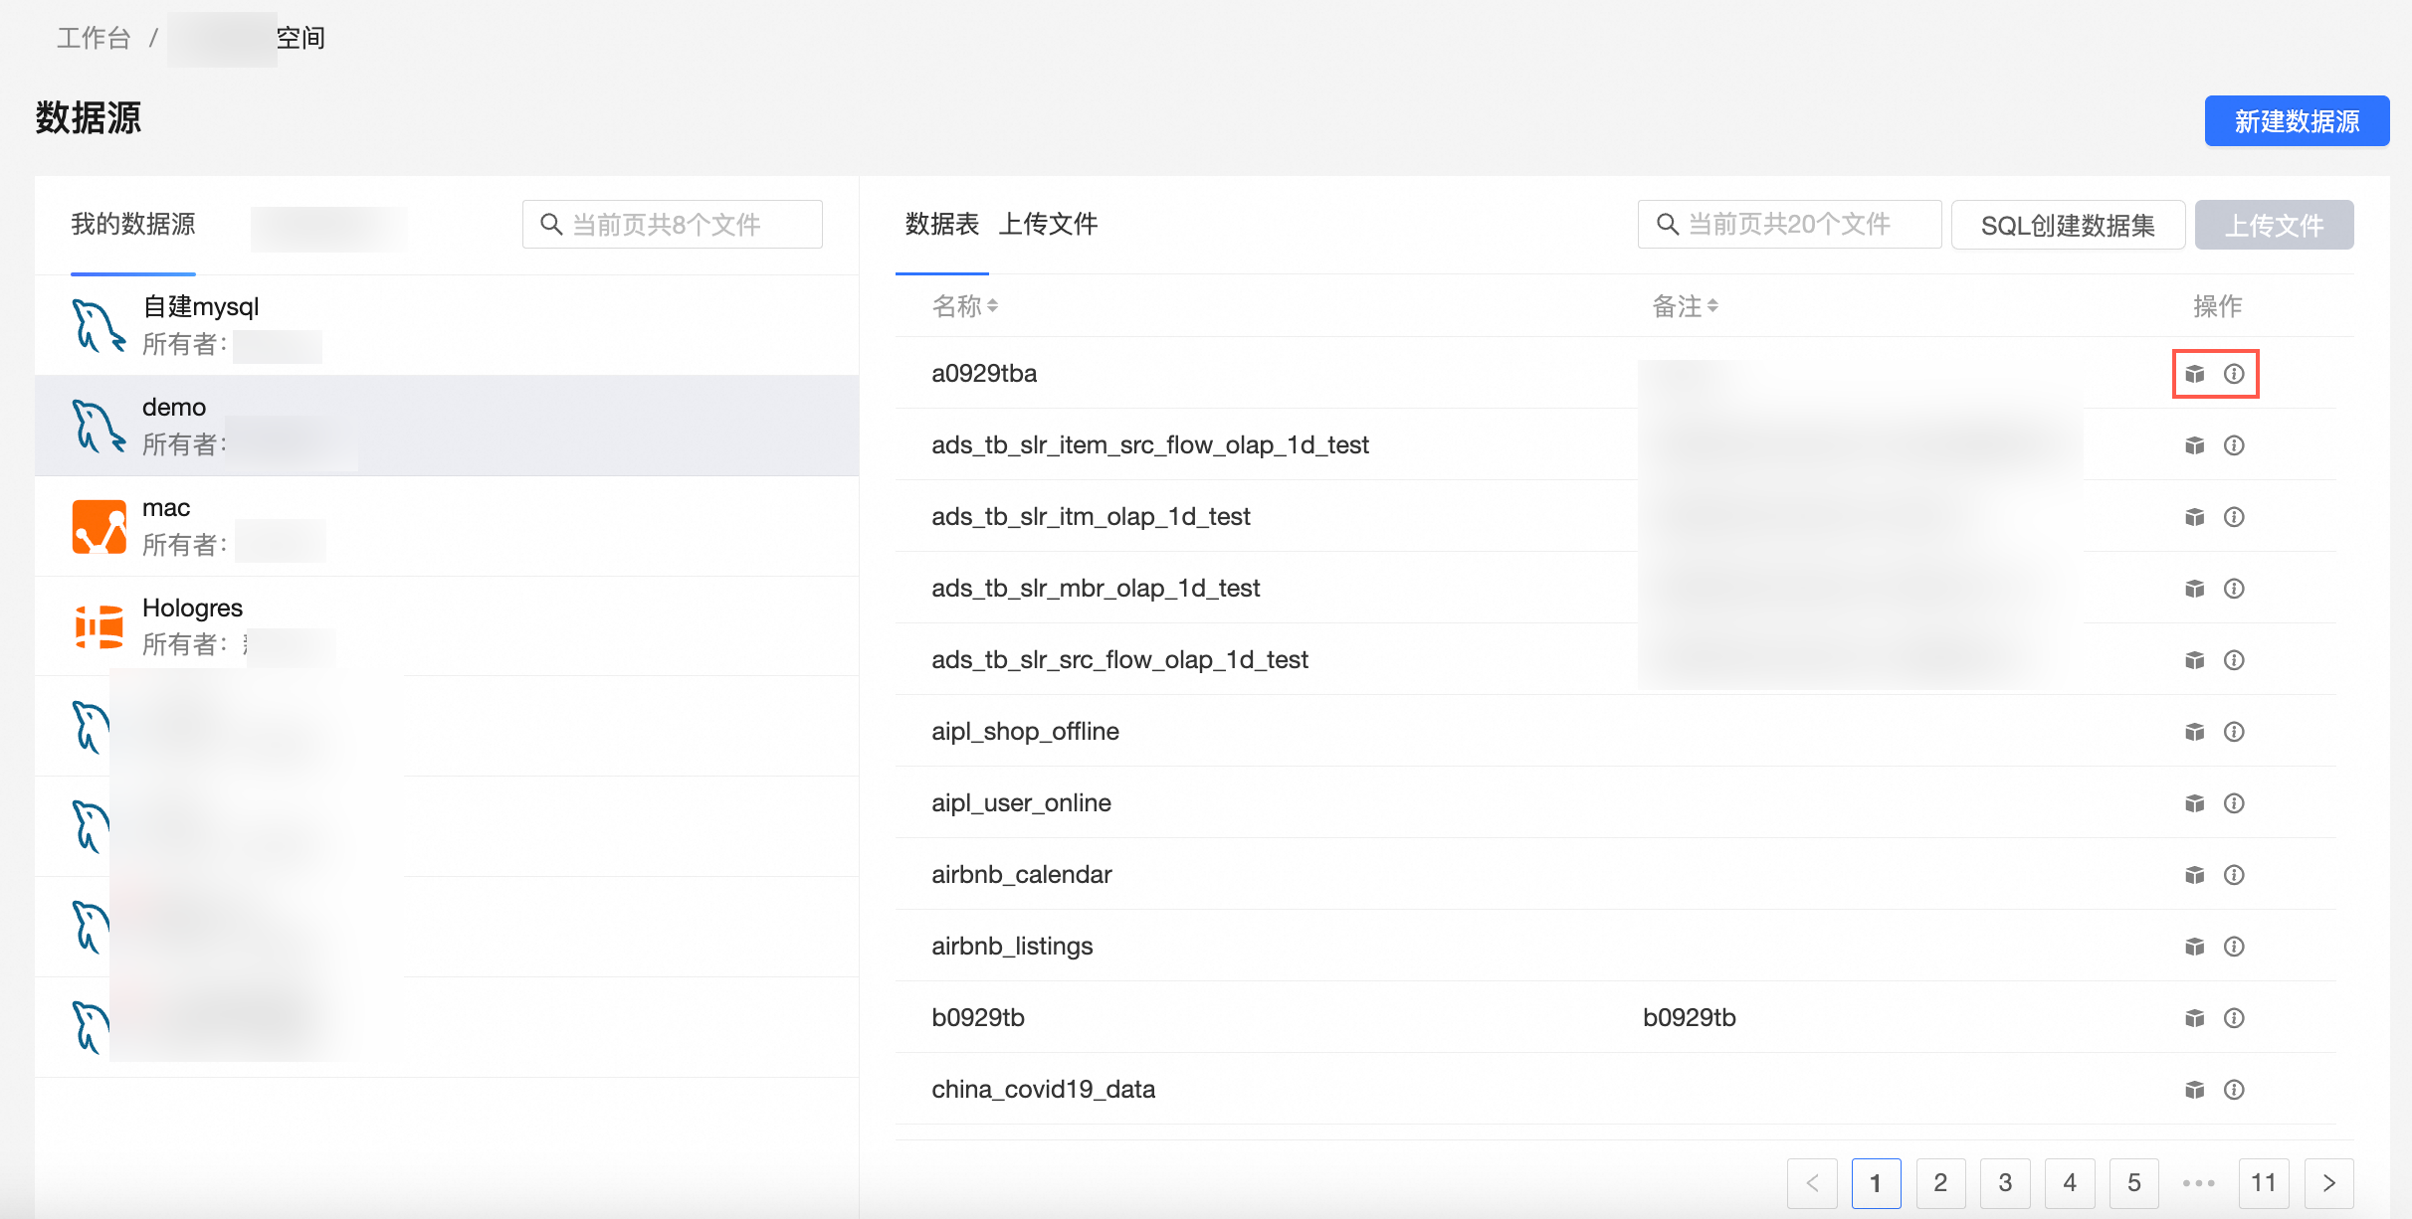
Task: Click info icon for airbnb_listings row
Action: [x=2234, y=947]
